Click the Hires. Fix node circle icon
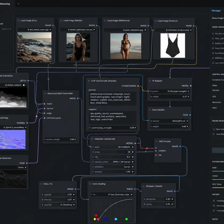 pyautogui.click(x=41, y=184)
